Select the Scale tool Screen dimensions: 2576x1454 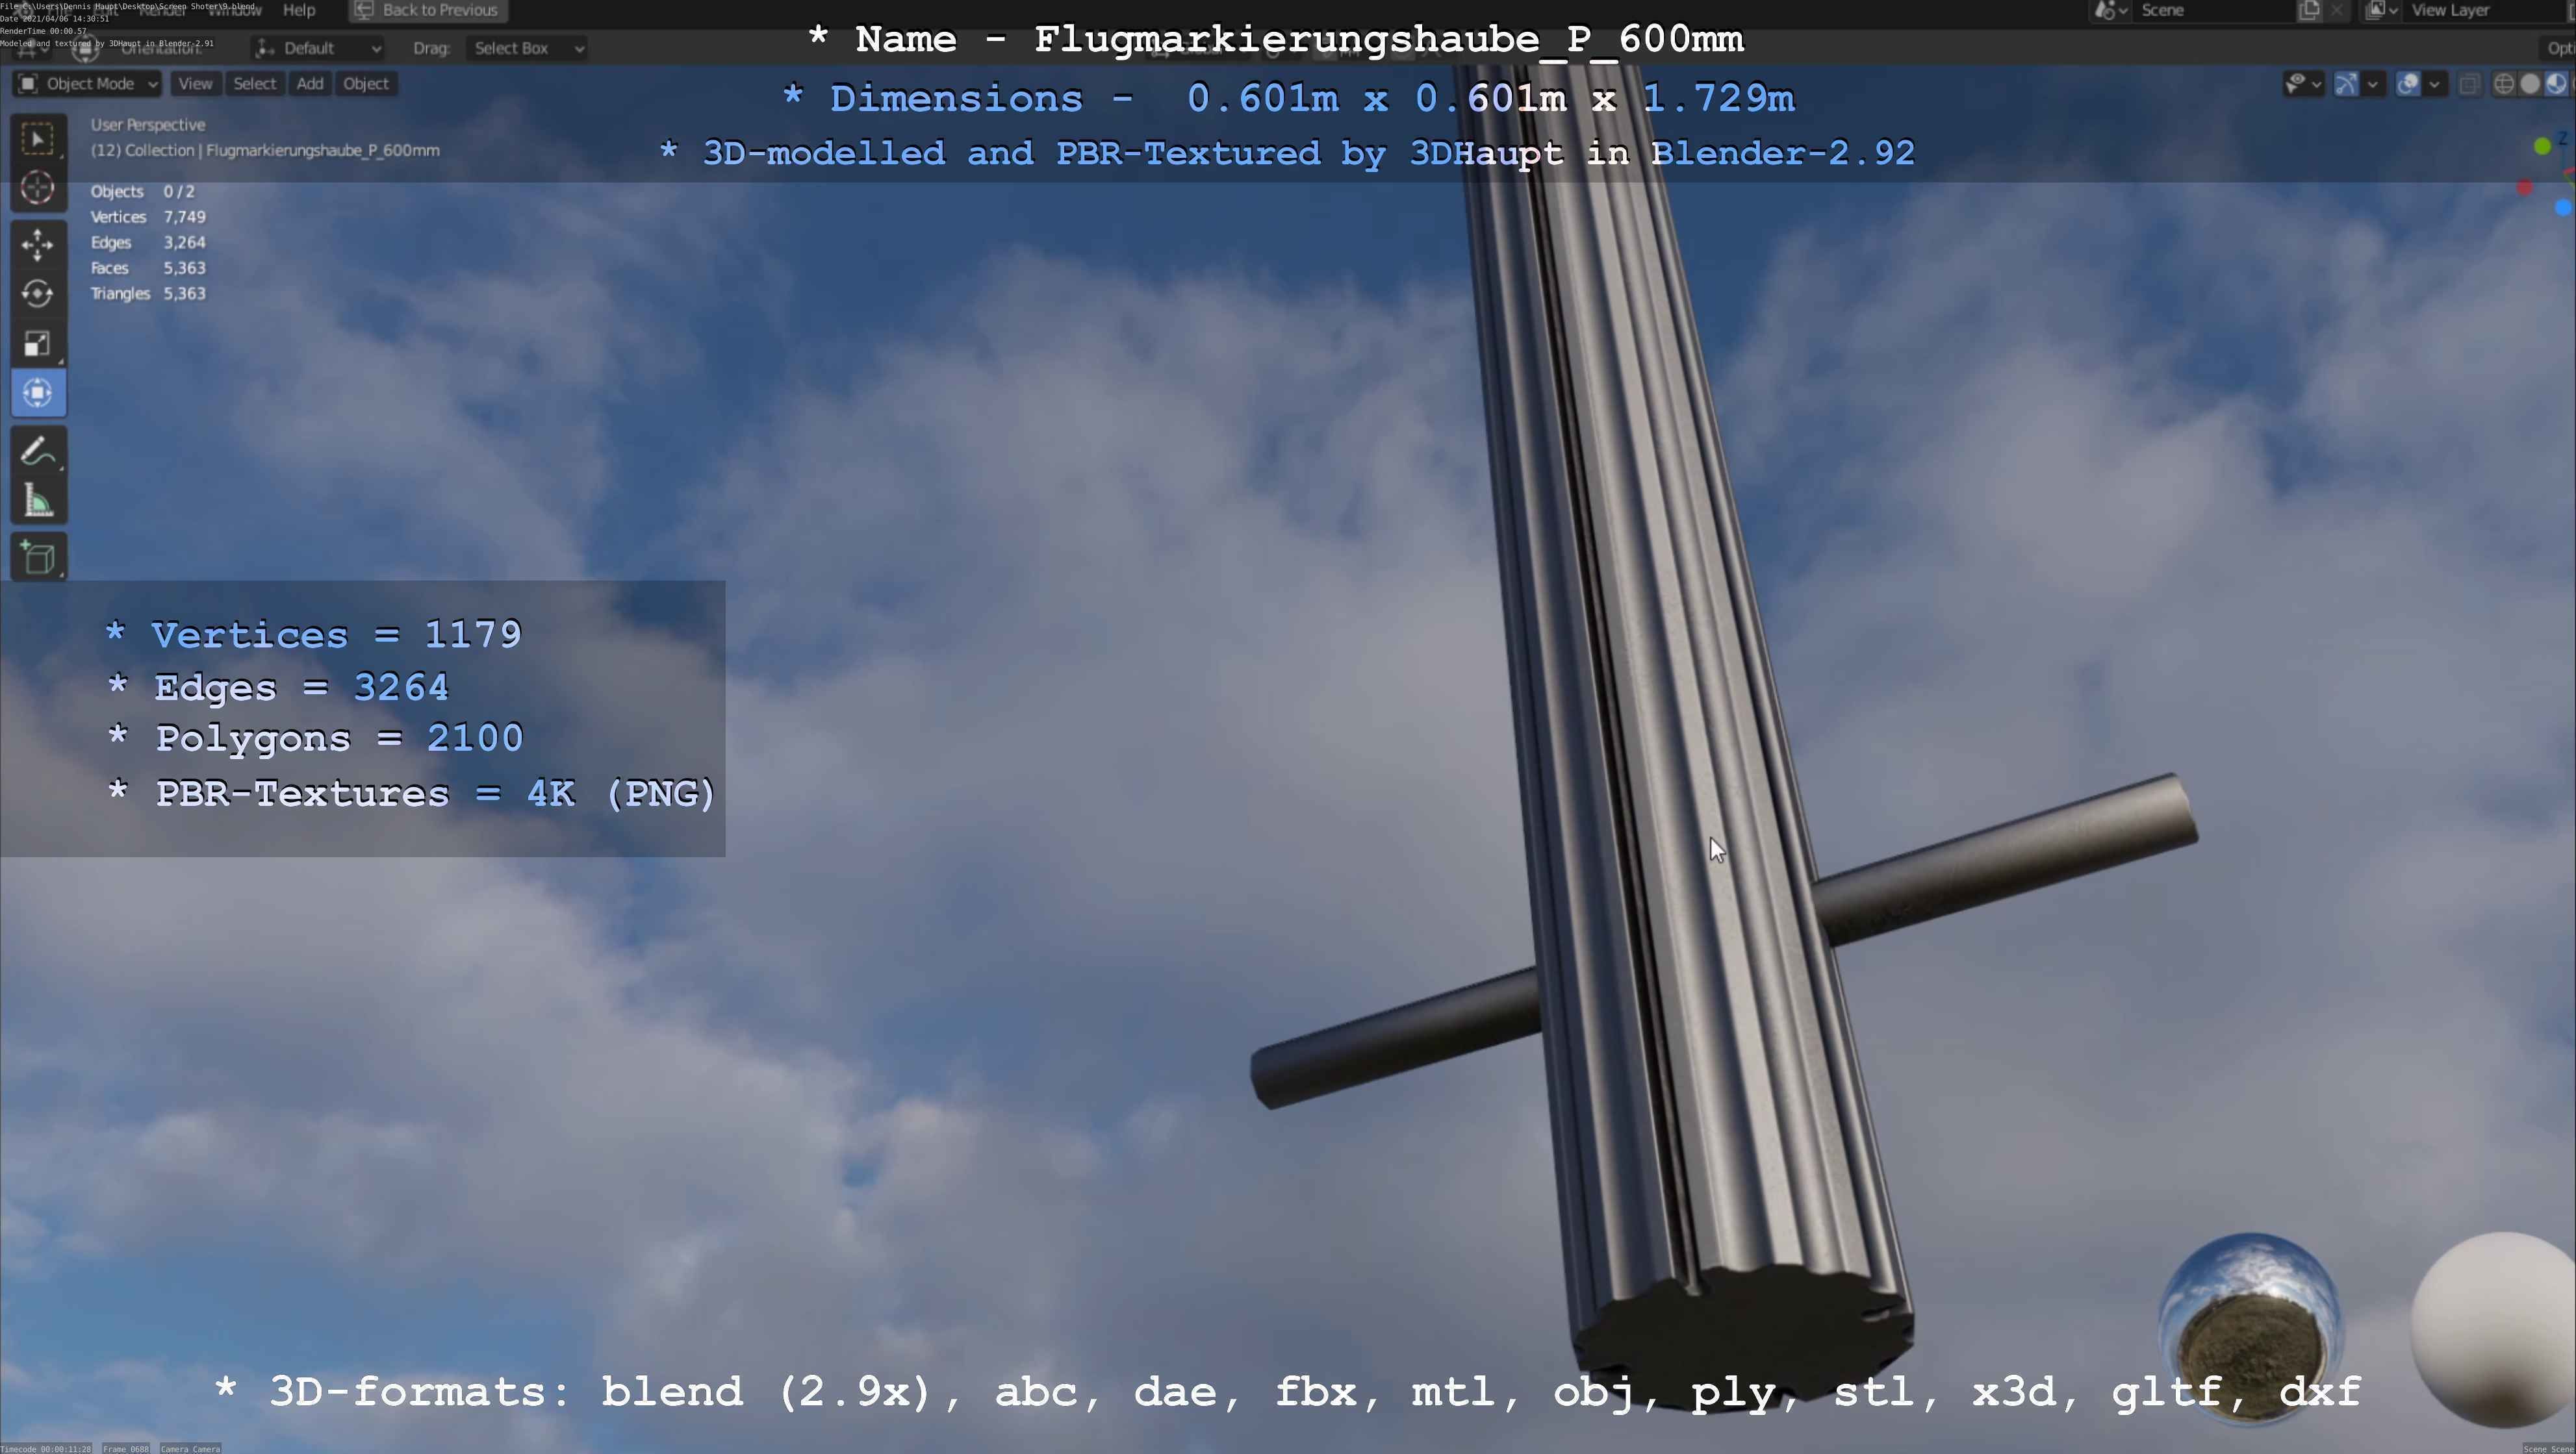coord(38,344)
